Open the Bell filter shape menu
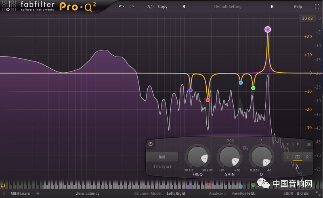This screenshot has height=198, width=323. pos(162,157)
